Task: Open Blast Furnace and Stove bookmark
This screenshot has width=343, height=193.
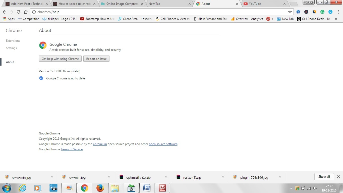Action: 210,19
